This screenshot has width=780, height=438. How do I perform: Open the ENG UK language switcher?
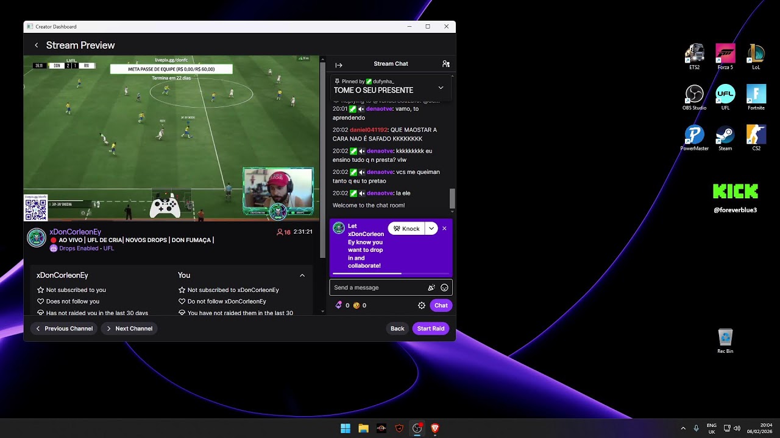pos(712,428)
